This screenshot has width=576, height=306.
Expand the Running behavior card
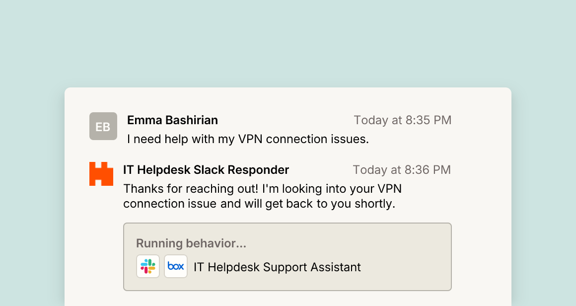pyautogui.click(x=288, y=257)
